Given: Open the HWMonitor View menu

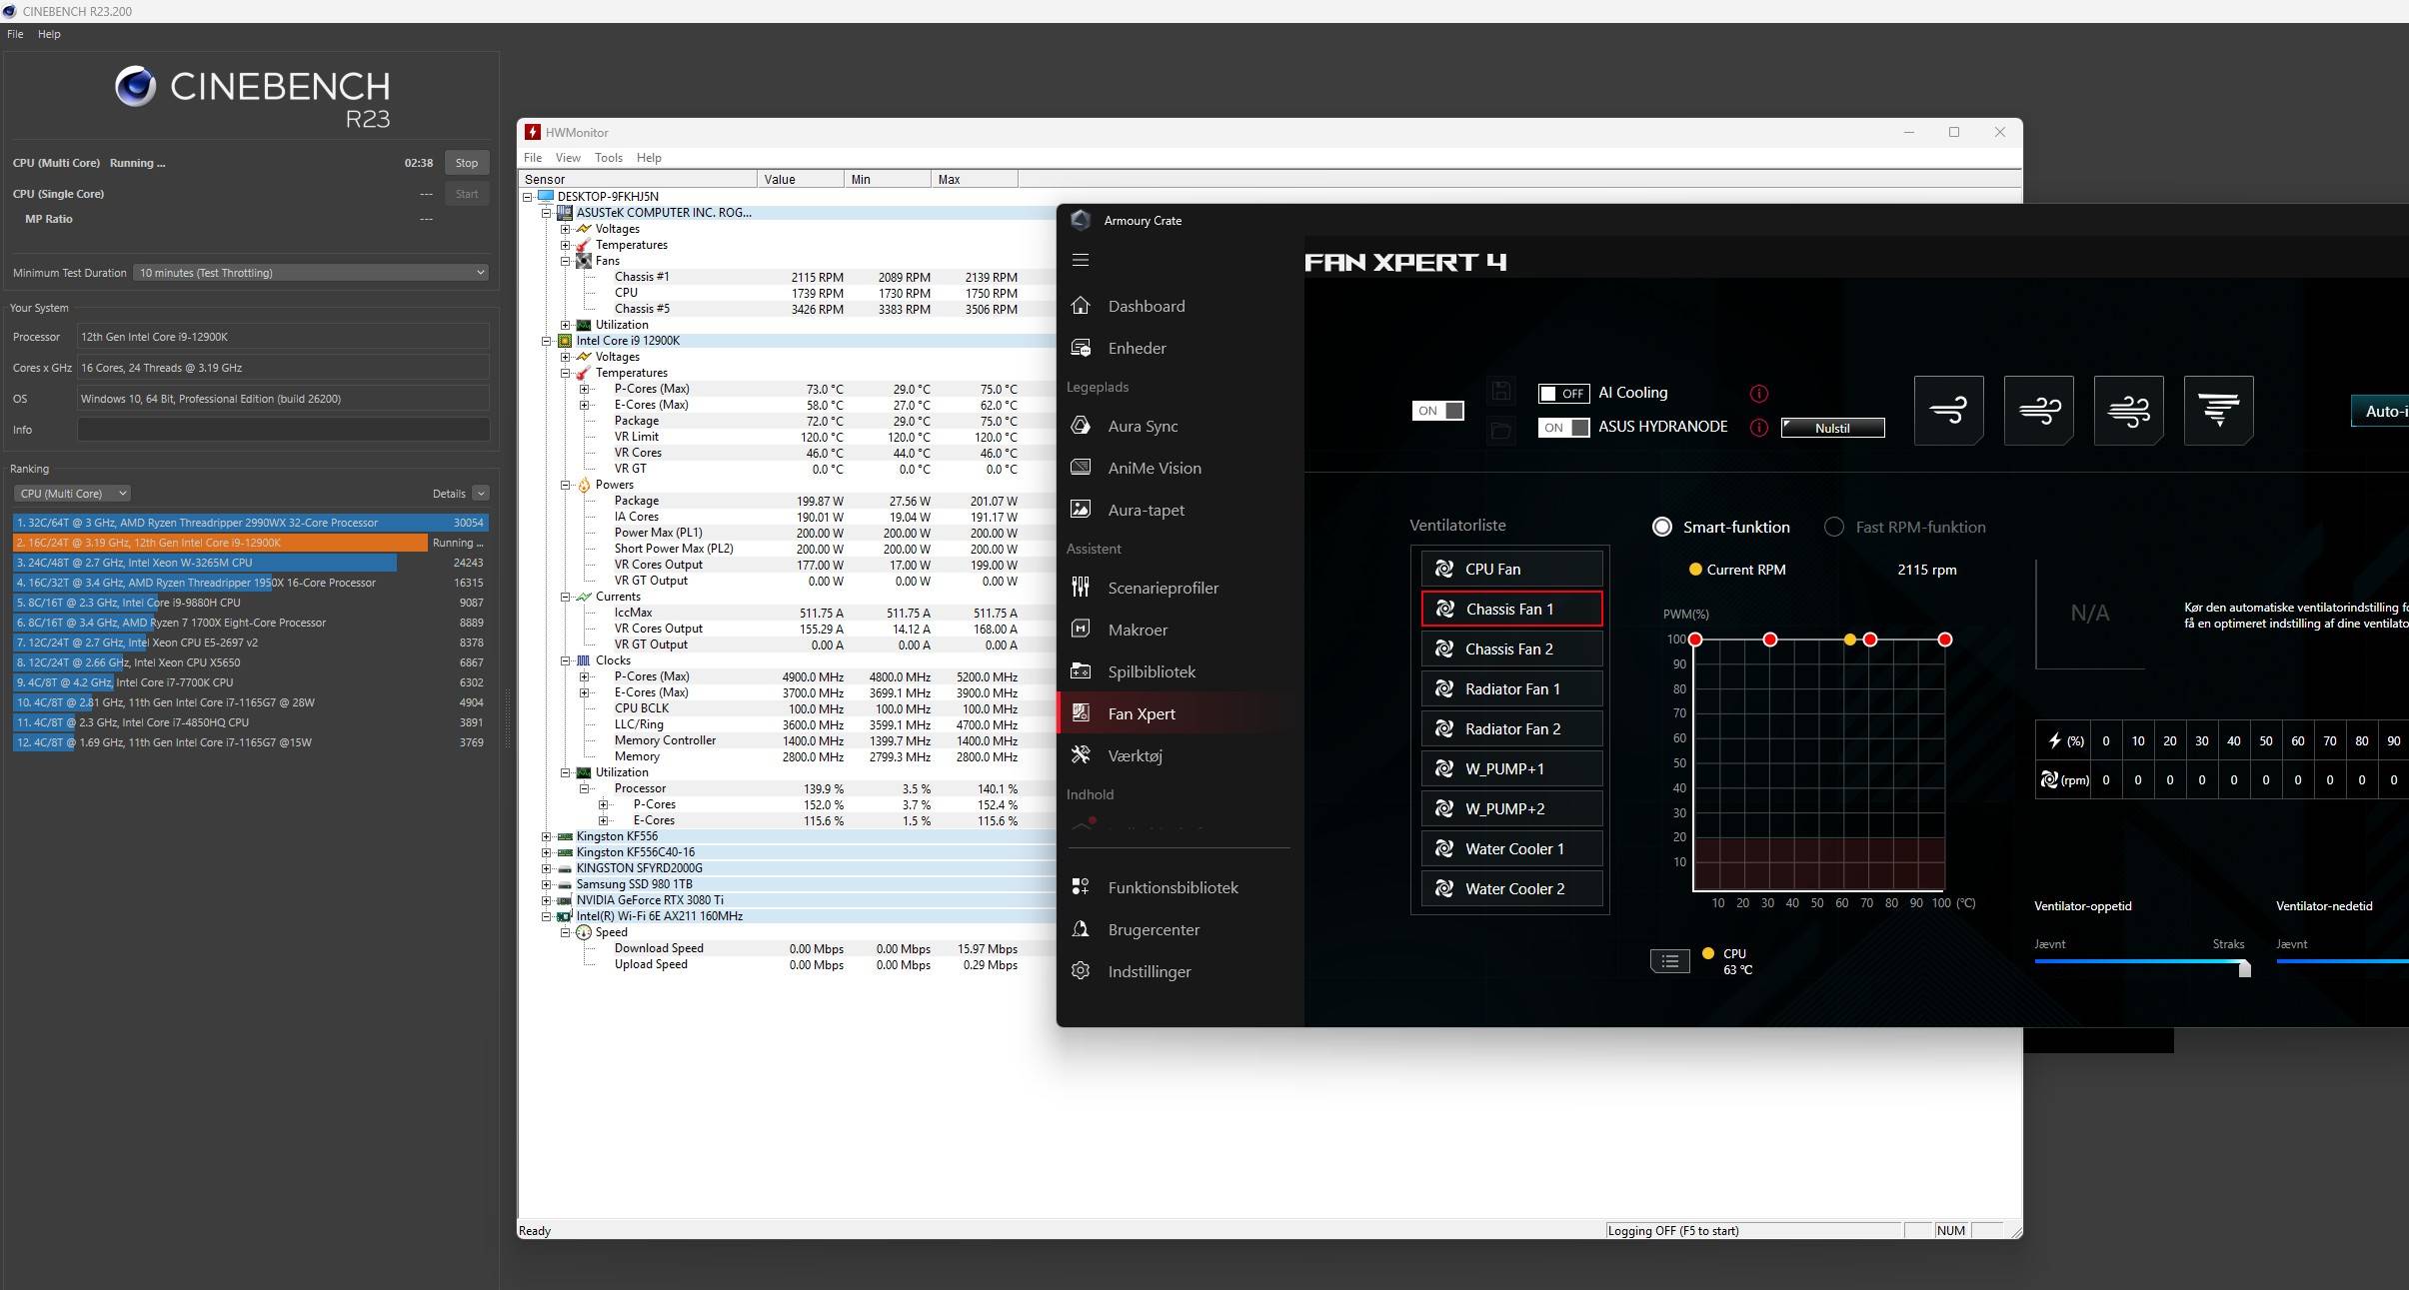Looking at the screenshot, I should tap(568, 158).
